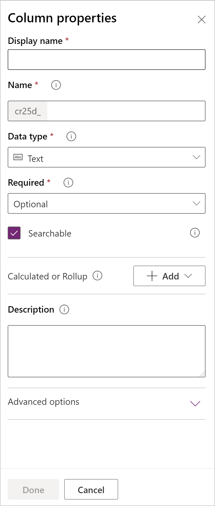Close the Column properties panel
Viewport: 215px width, 506px height.
pos(201,20)
